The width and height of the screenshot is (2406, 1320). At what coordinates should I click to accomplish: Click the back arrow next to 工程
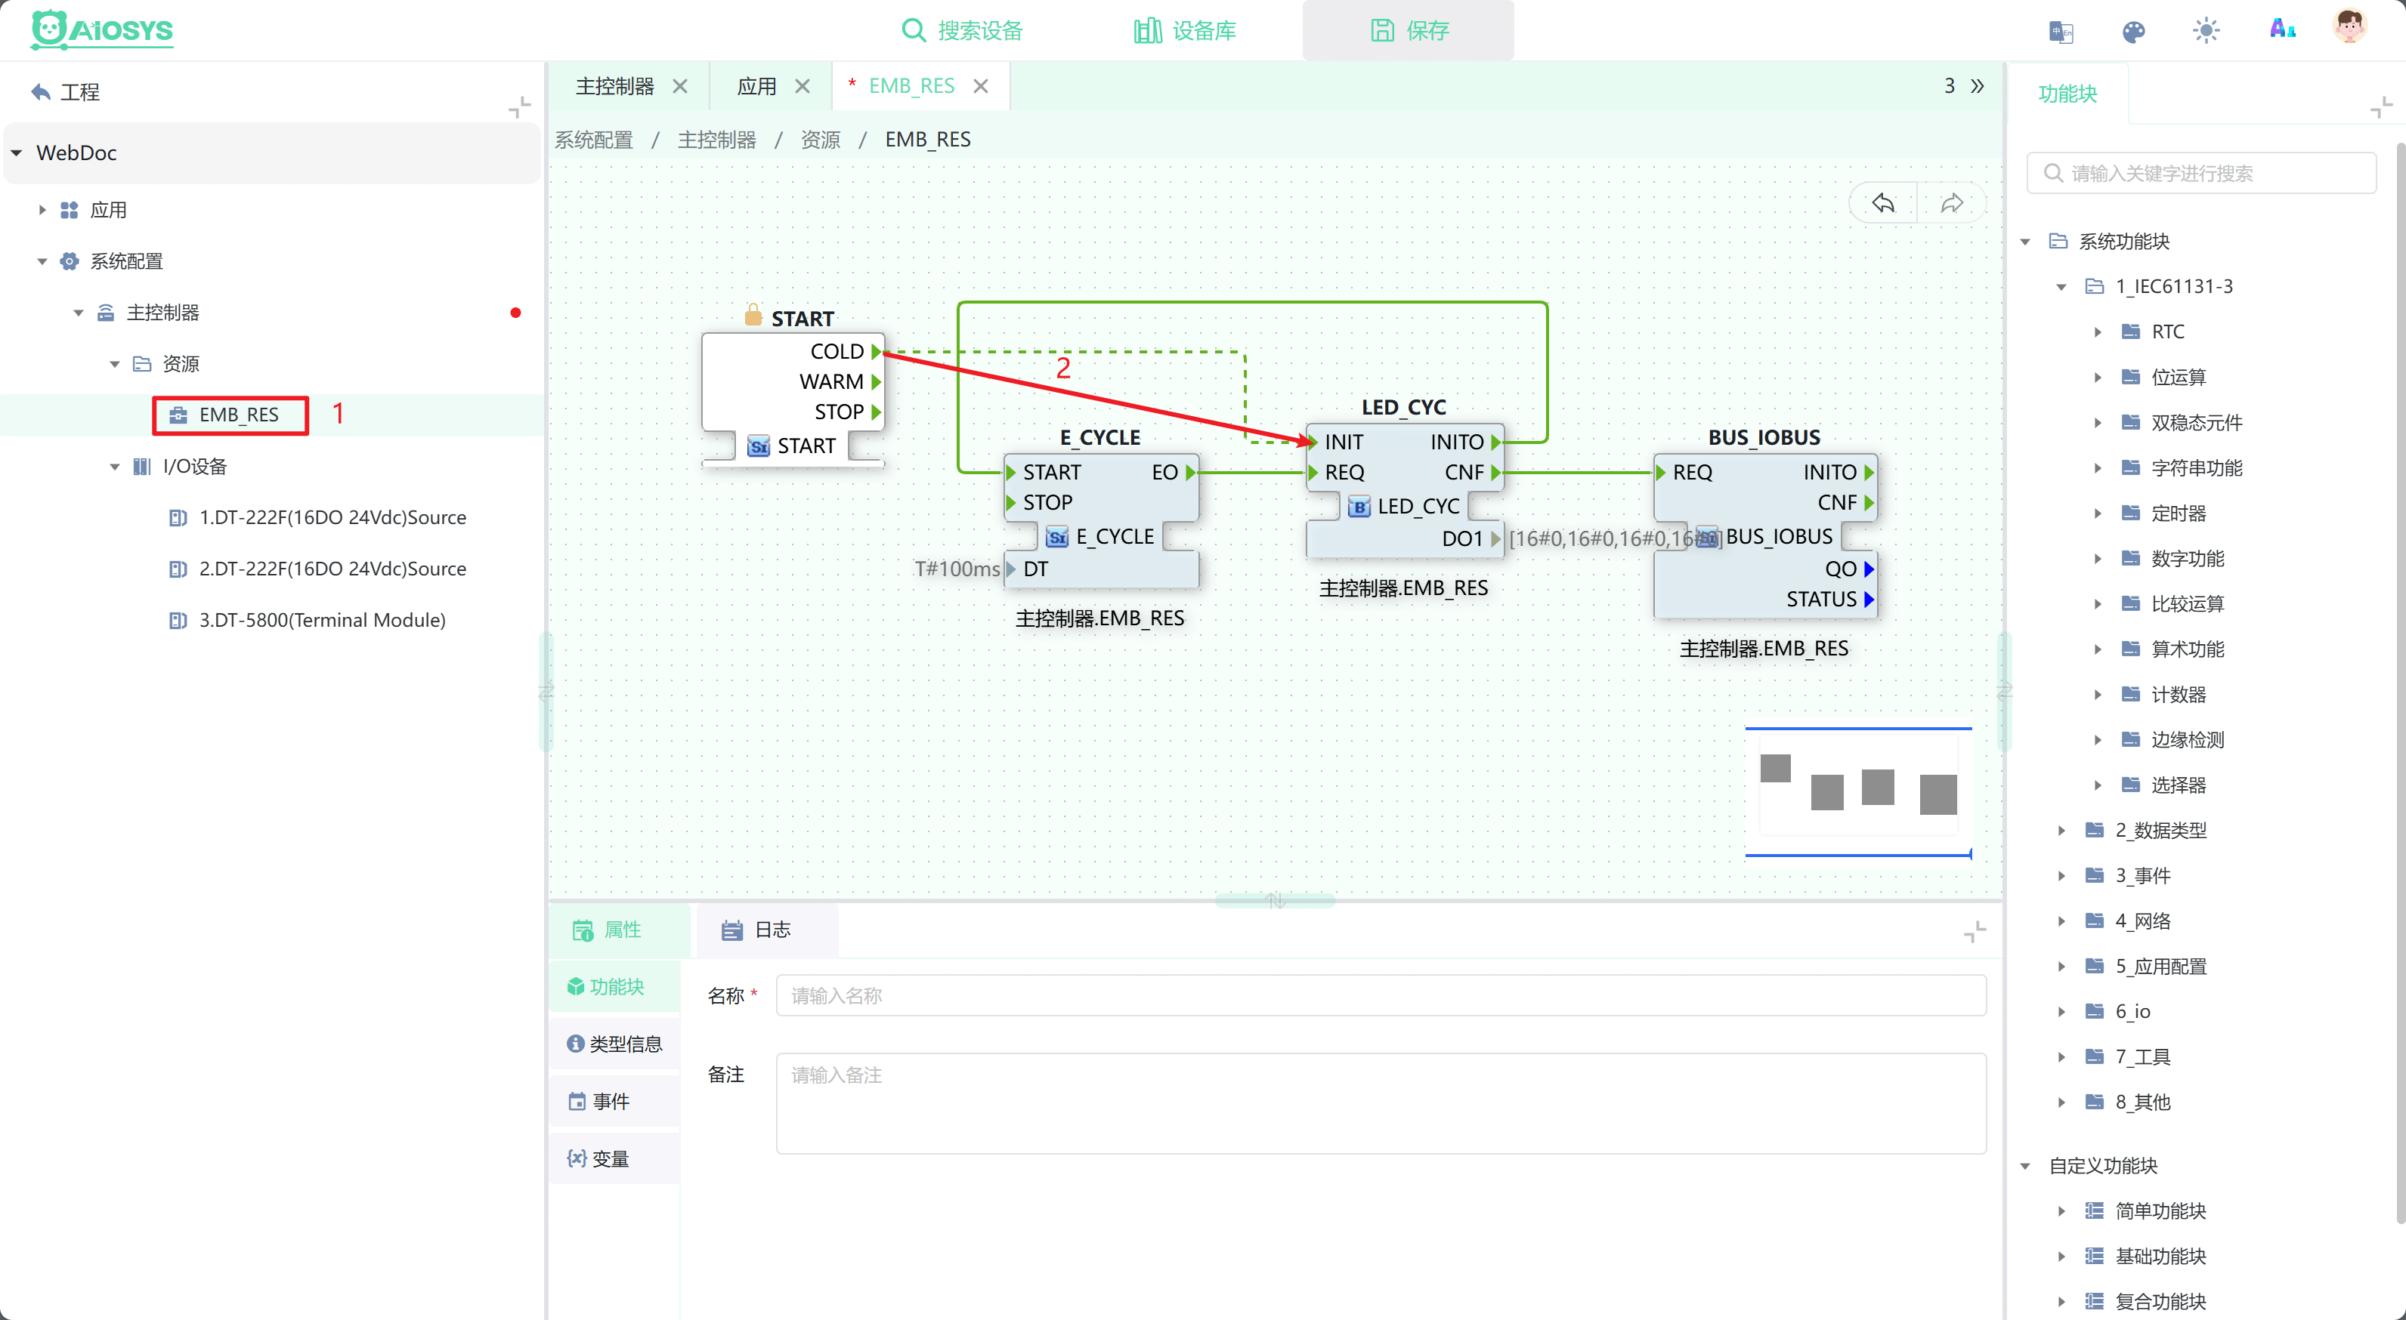[40, 91]
